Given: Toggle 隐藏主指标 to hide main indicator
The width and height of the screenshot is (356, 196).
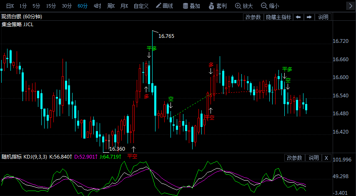Looking at the screenshot, I should coord(278,17).
